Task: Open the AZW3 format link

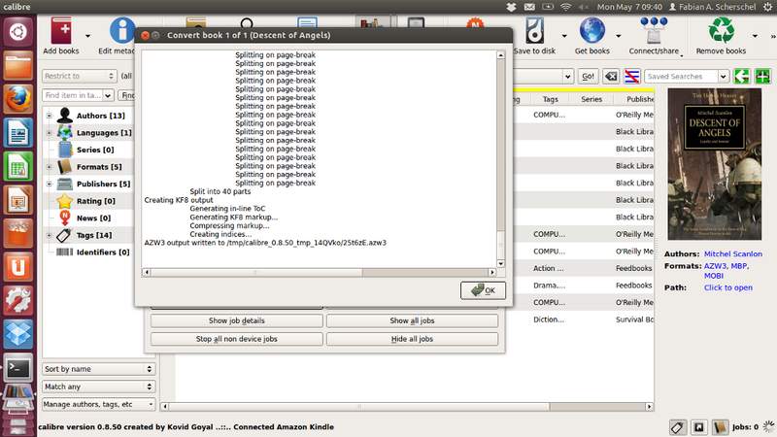Action: click(x=716, y=266)
